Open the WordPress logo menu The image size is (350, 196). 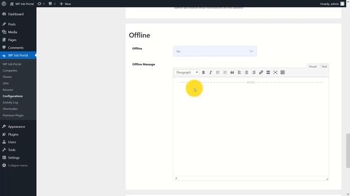click(x=4, y=4)
